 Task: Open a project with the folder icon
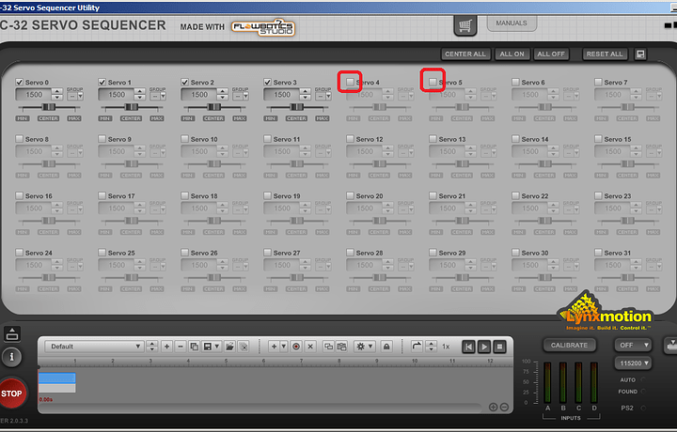click(229, 347)
